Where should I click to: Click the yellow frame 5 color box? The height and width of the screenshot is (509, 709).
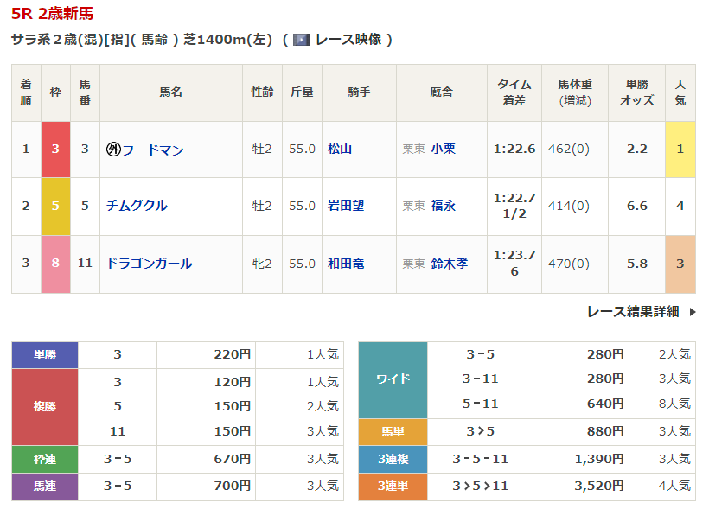pyautogui.click(x=55, y=206)
